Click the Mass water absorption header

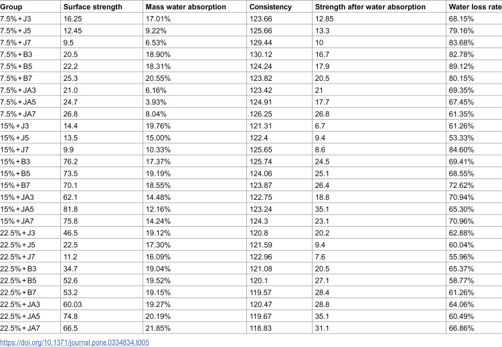[x=185, y=7]
